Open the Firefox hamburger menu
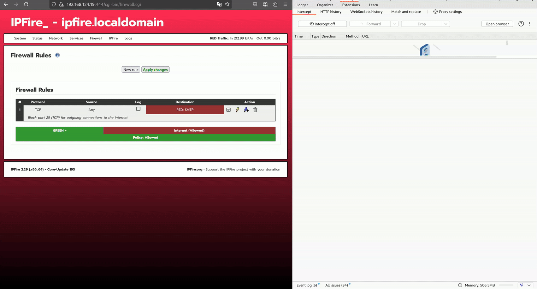The image size is (537, 289). [285, 4]
